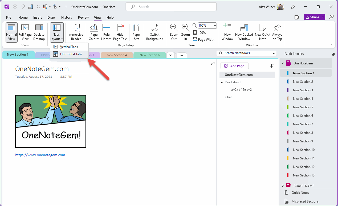Image resolution: width=338 pixels, height=206 pixels.
Task: Add a new section with plus tab
Action: 182,55
